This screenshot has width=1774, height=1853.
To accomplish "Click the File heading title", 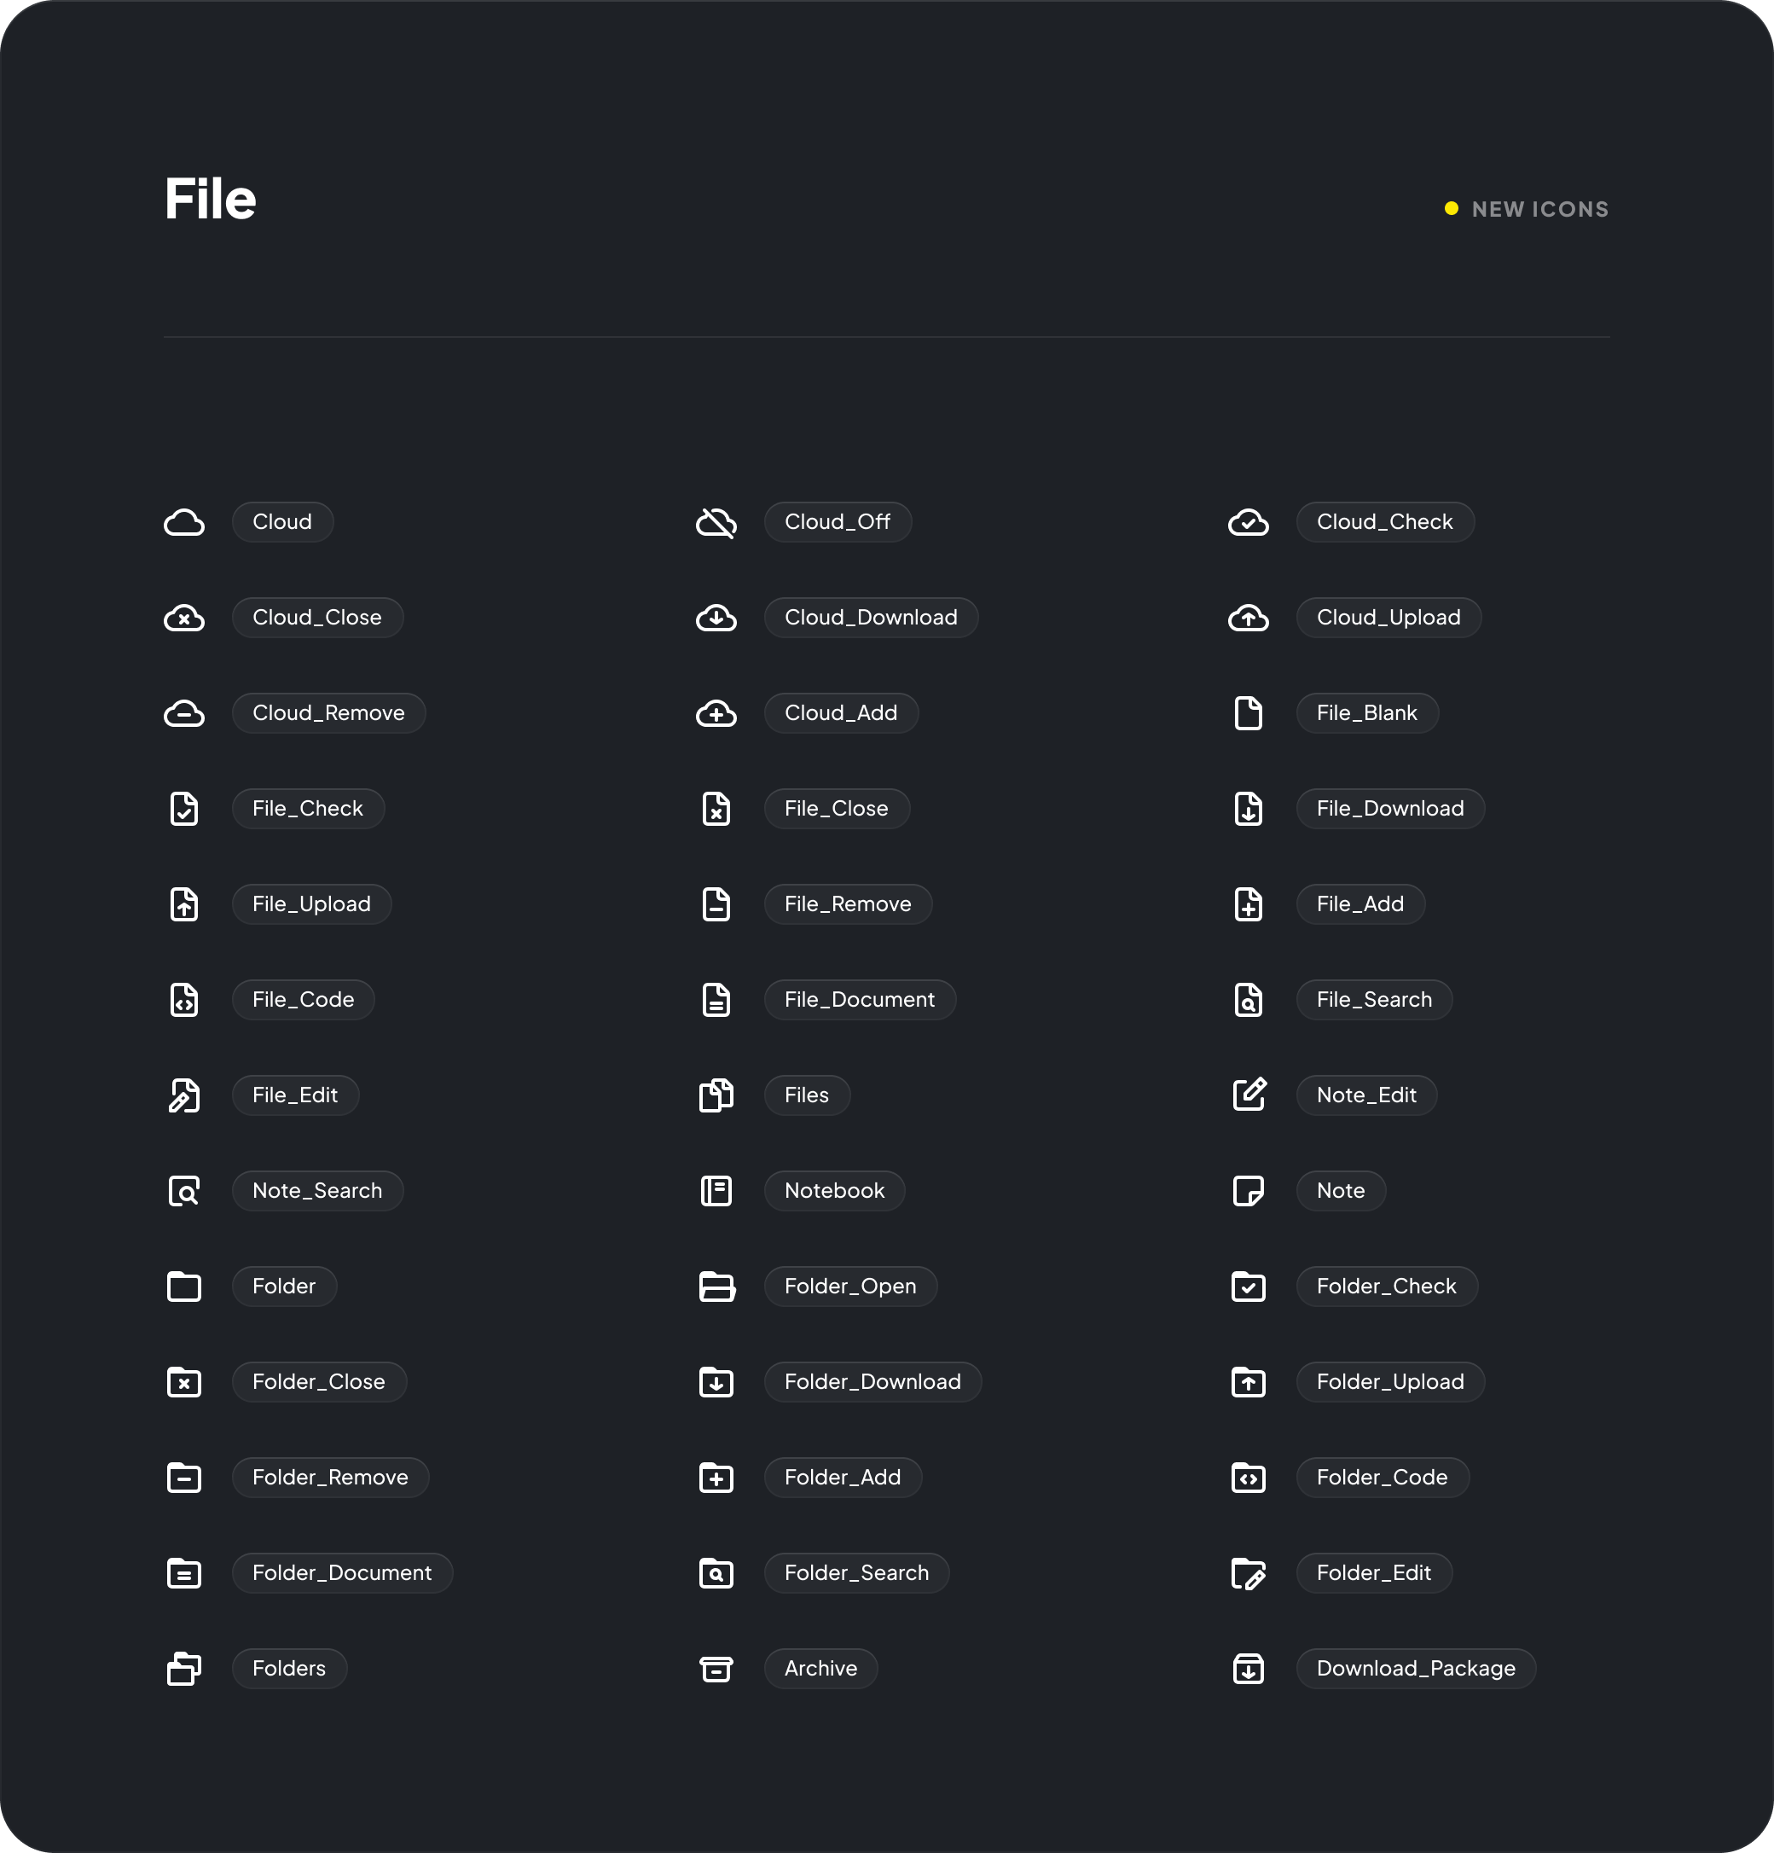I will pyautogui.click(x=210, y=200).
